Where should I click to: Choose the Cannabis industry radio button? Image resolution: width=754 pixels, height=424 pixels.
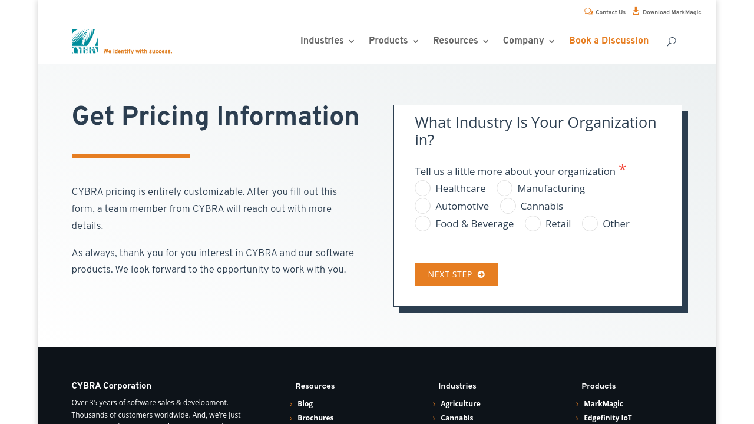pos(508,206)
